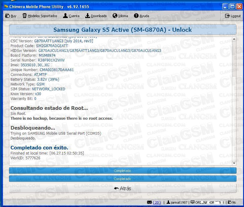Screen dimensions: 244x207
Task: Click the Chimera logo in the title bar
Action: tap(6, 7)
